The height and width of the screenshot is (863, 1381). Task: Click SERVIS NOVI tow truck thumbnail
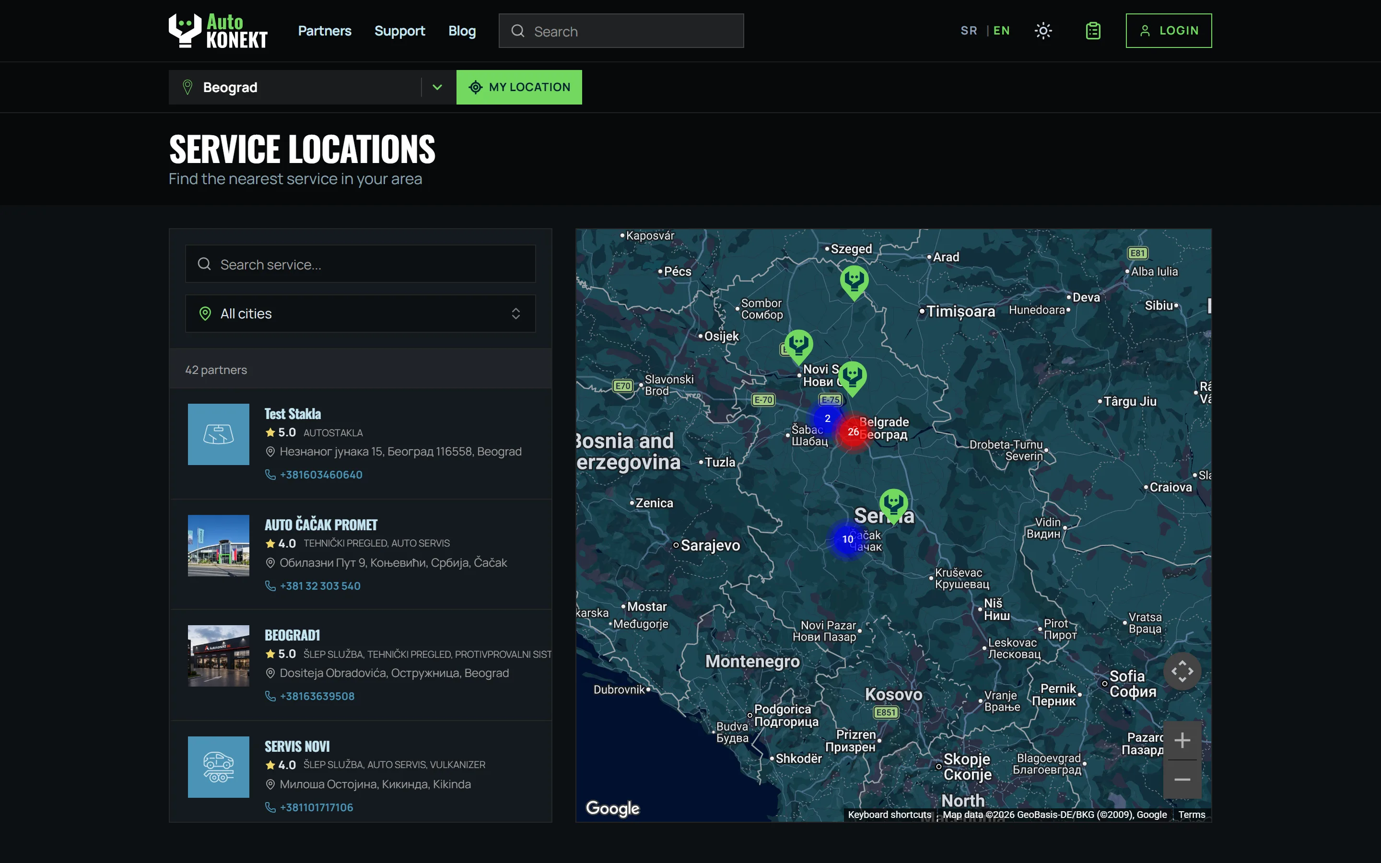click(219, 767)
